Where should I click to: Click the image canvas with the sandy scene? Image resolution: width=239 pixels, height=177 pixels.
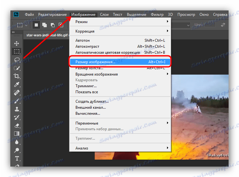[x=200, y=117]
